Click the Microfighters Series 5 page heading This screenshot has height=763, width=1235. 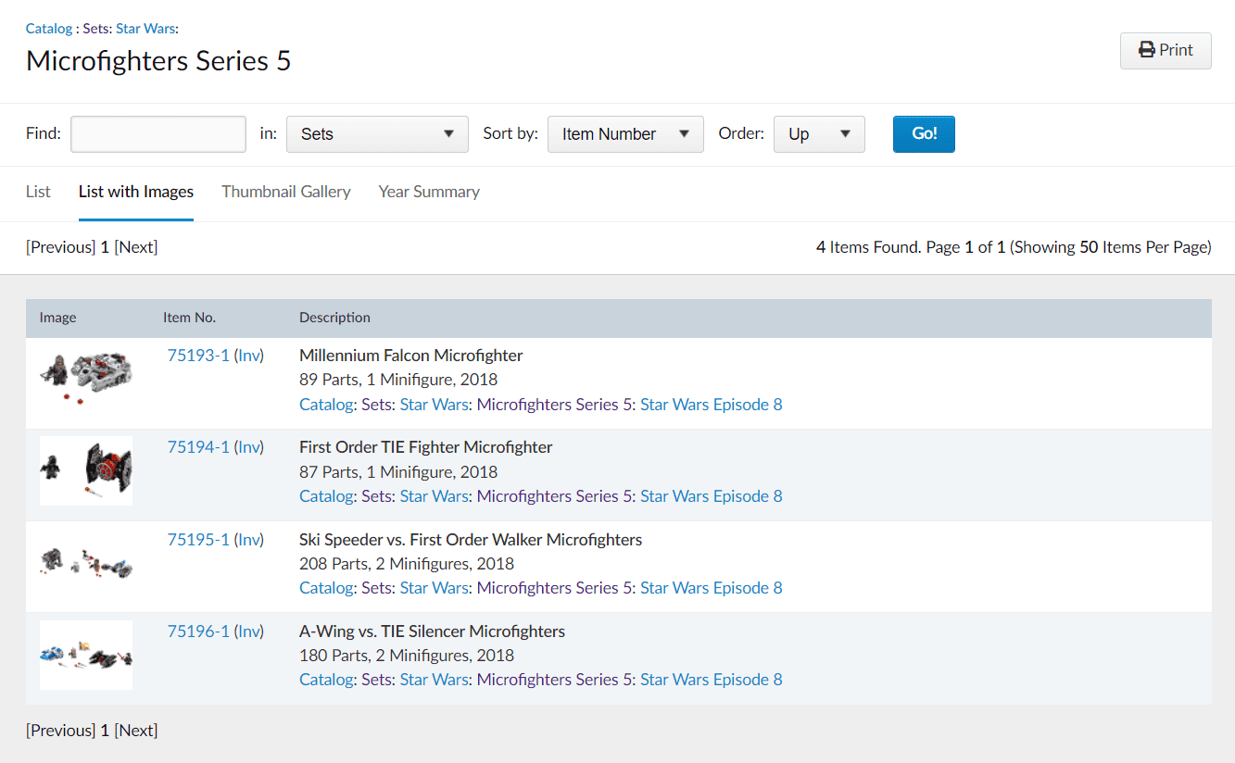[x=158, y=61]
